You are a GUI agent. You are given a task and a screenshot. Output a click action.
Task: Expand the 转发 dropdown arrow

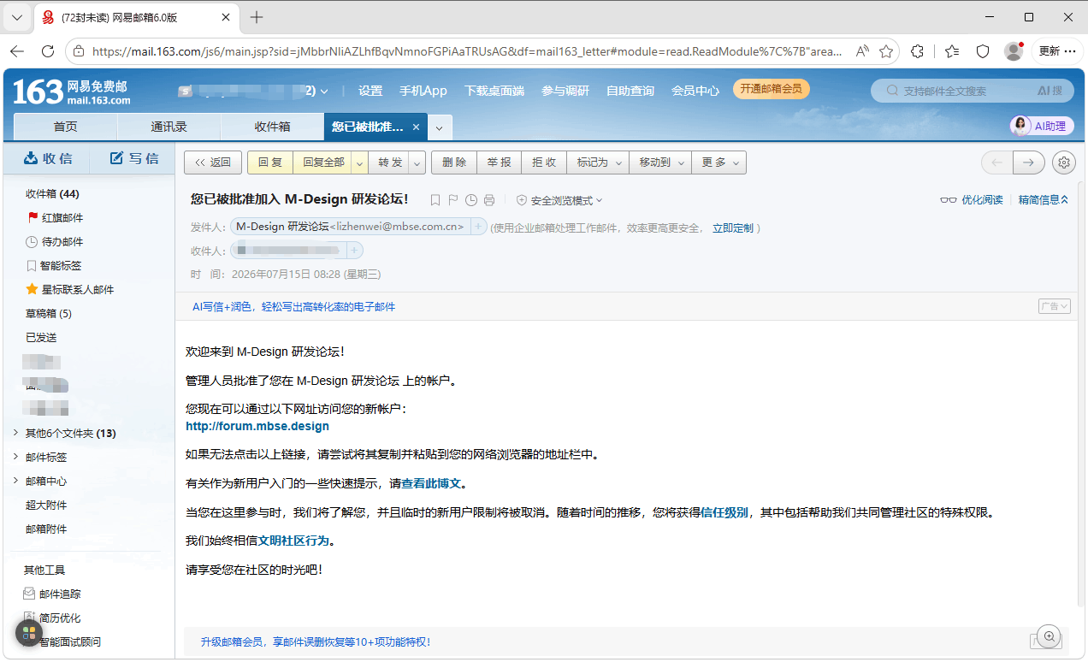(x=417, y=163)
